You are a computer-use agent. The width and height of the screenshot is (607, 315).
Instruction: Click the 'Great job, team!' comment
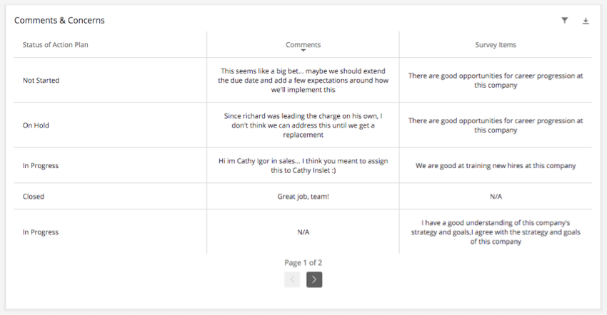(x=303, y=196)
